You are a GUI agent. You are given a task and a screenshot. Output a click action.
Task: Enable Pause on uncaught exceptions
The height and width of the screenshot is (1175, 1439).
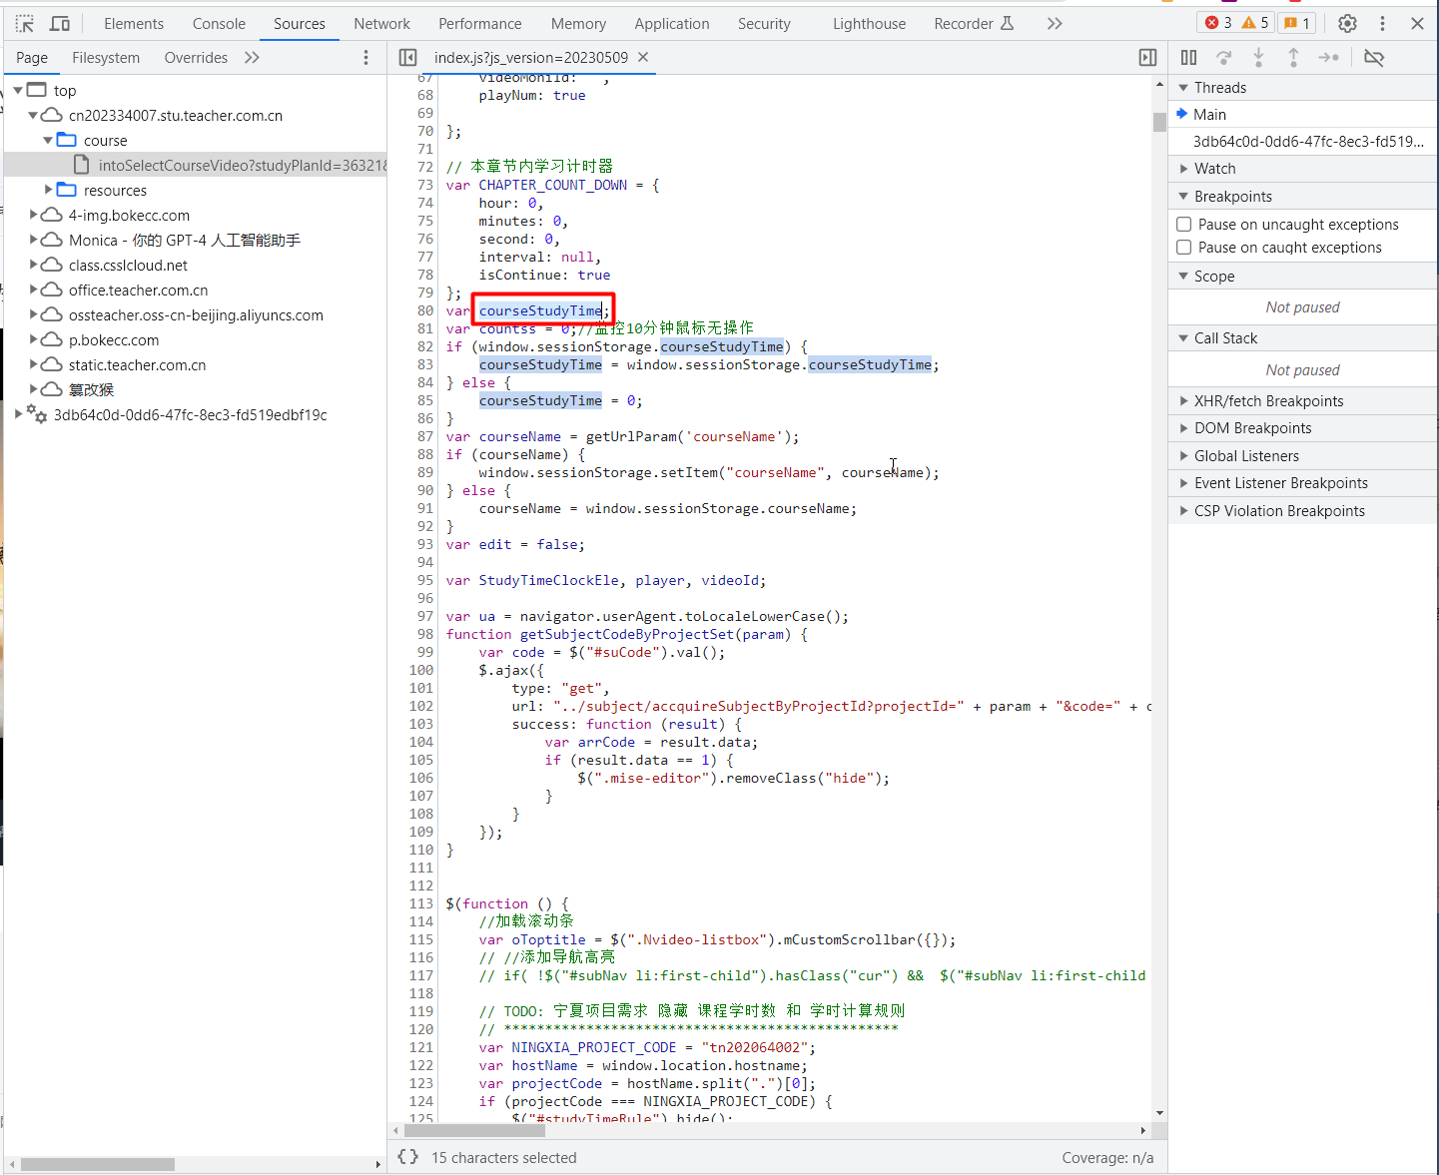pyautogui.click(x=1184, y=225)
